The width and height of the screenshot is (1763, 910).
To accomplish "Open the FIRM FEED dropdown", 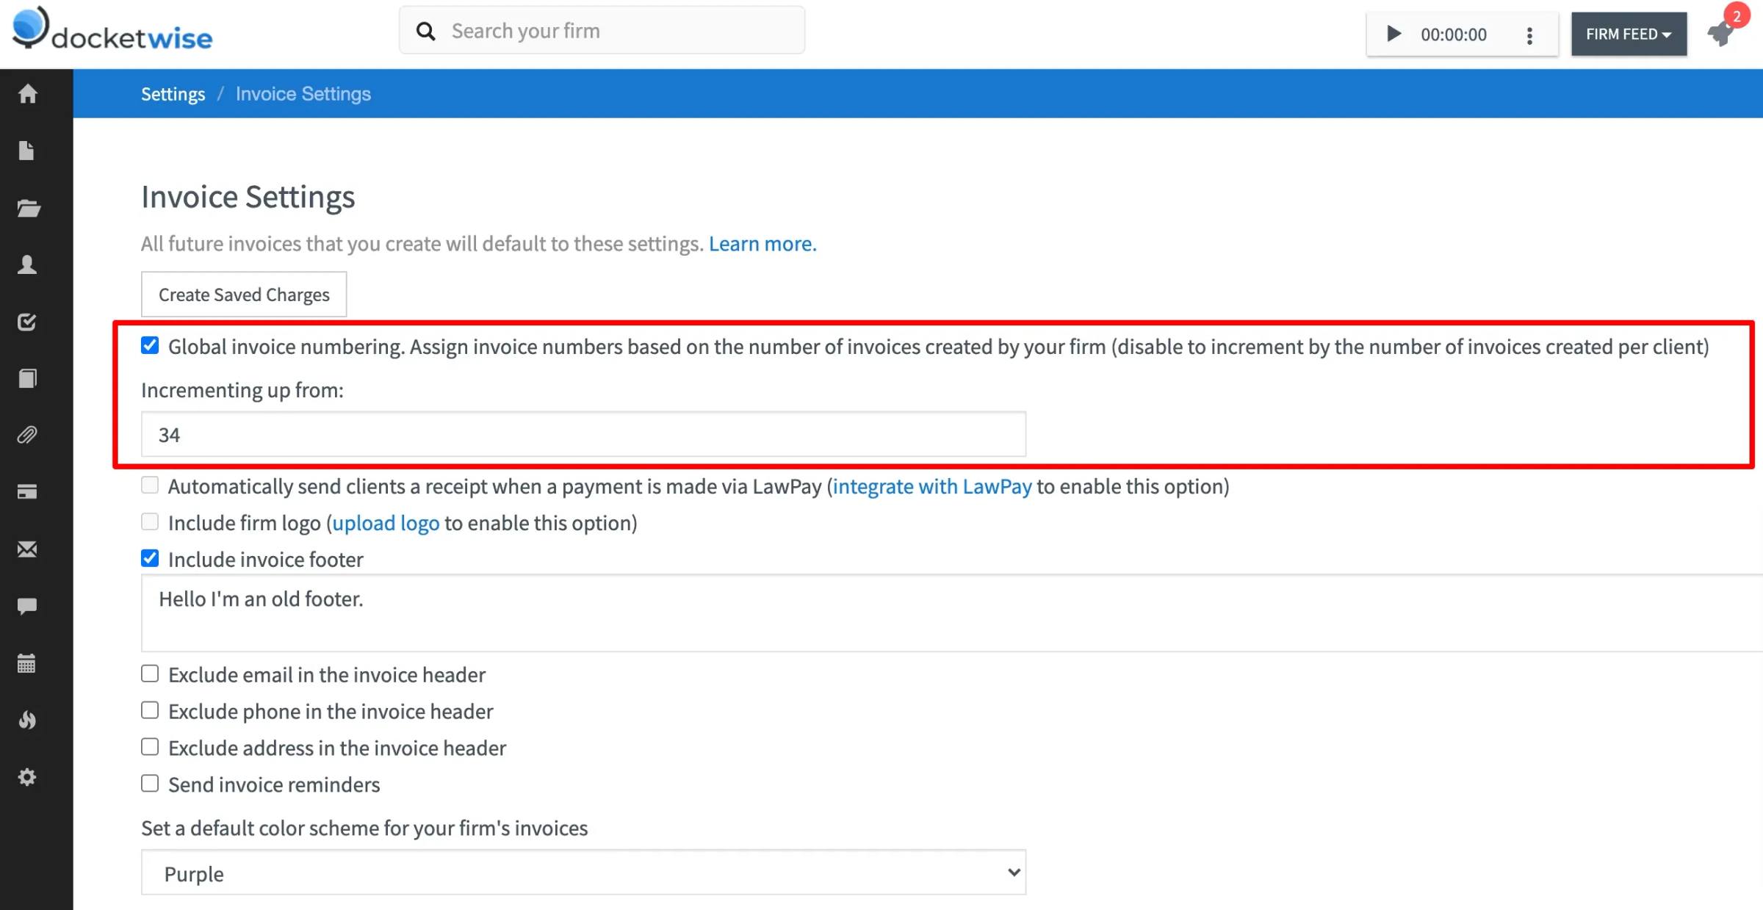I will pos(1629,33).
